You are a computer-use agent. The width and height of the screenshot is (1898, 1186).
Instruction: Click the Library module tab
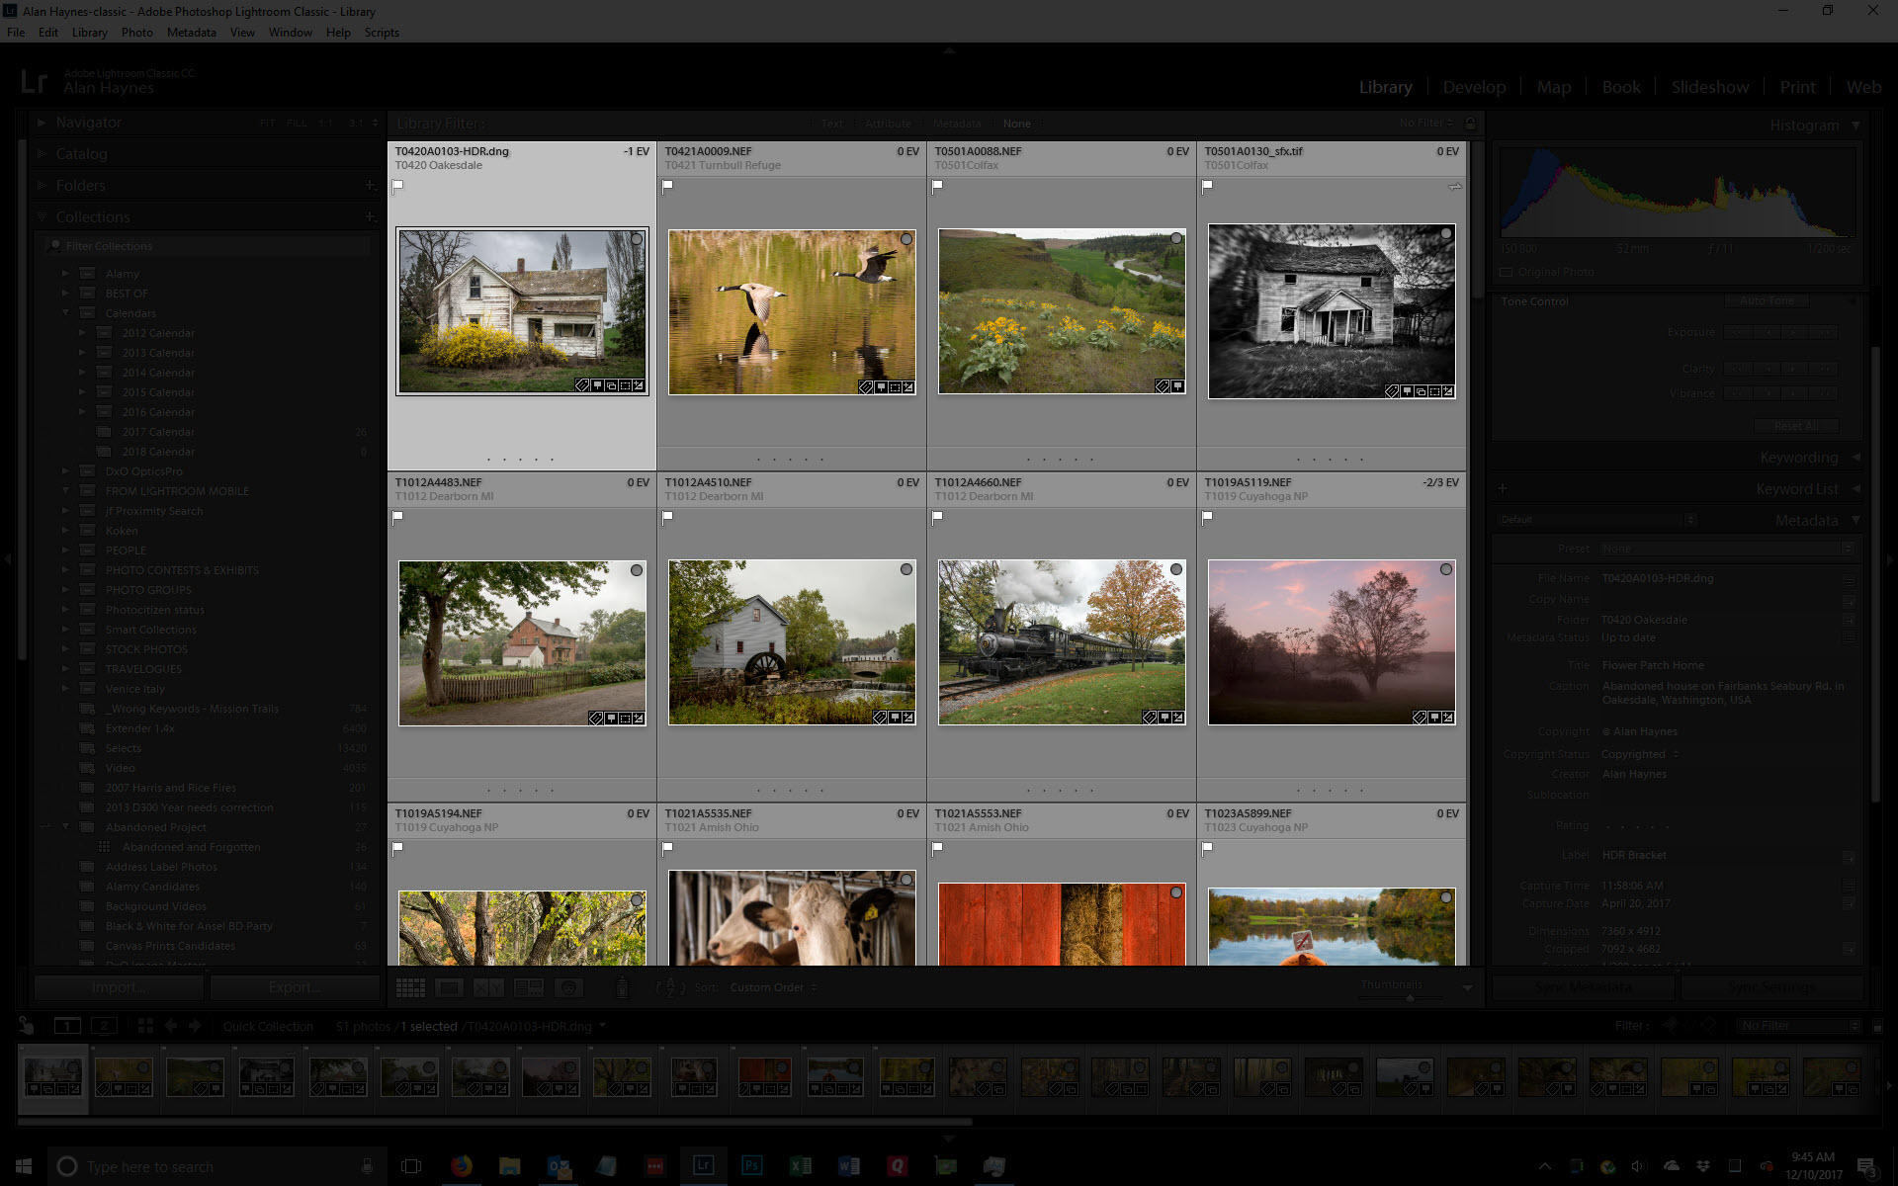click(x=1384, y=86)
